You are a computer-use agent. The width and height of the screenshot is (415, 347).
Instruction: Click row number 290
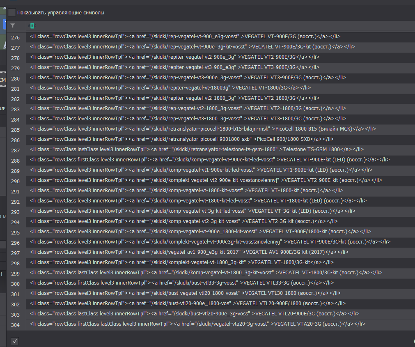click(x=16, y=182)
